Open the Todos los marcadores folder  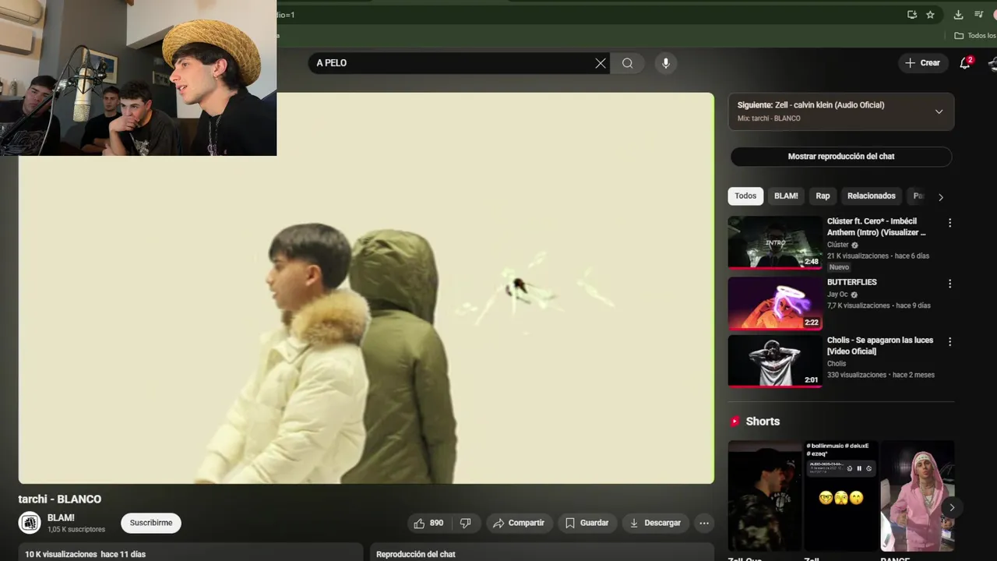coord(975,36)
